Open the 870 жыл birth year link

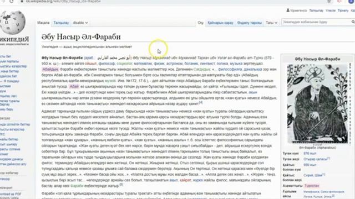pyautogui.click(x=310, y=154)
